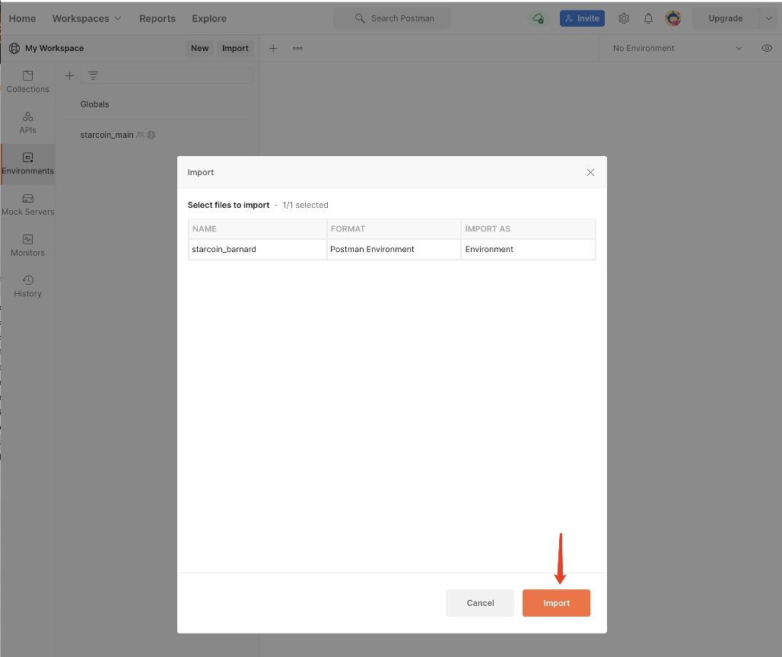Select the starcoin_barnard file name cell

257,249
